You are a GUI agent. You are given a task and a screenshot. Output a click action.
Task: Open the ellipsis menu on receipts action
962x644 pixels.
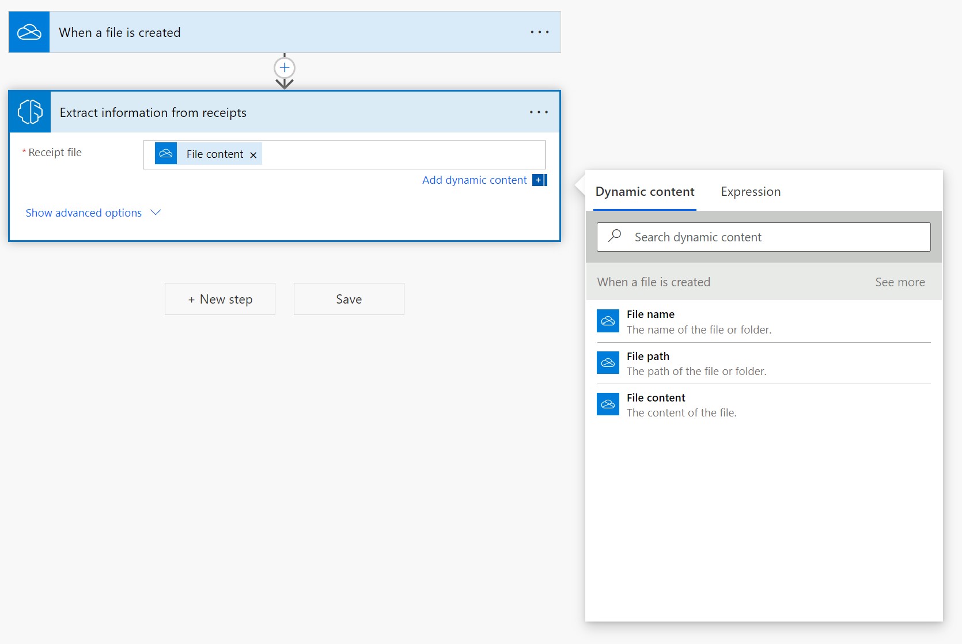pos(538,112)
